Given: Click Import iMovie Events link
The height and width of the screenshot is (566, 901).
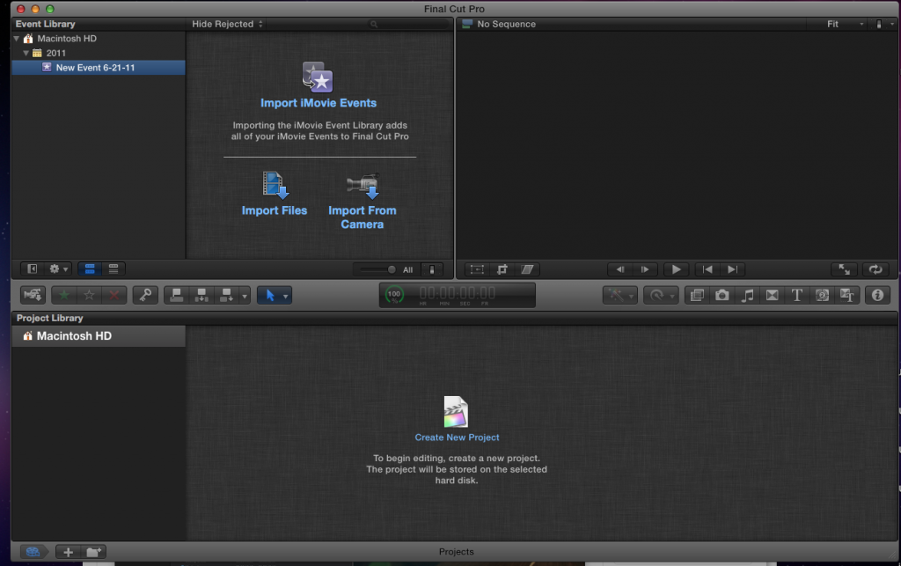Looking at the screenshot, I should click(319, 103).
